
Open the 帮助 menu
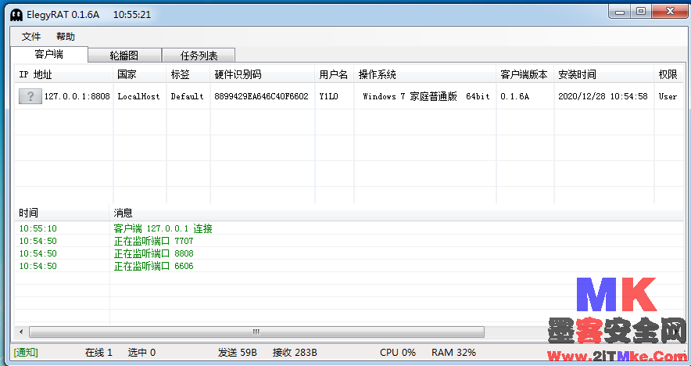coord(66,37)
